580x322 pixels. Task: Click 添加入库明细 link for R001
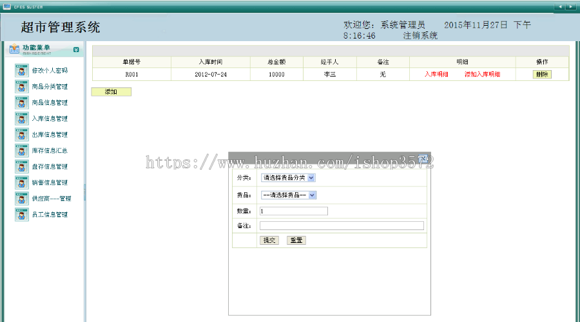pos(482,74)
